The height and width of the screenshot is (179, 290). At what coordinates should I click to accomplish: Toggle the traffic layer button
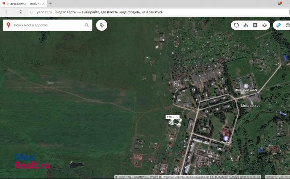click(236, 25)
